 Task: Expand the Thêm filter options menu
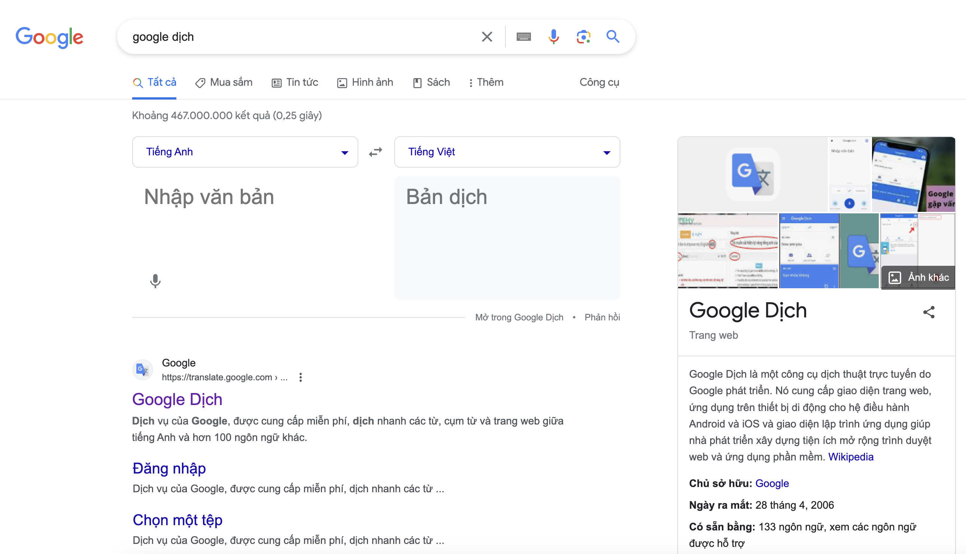point(488,82)
